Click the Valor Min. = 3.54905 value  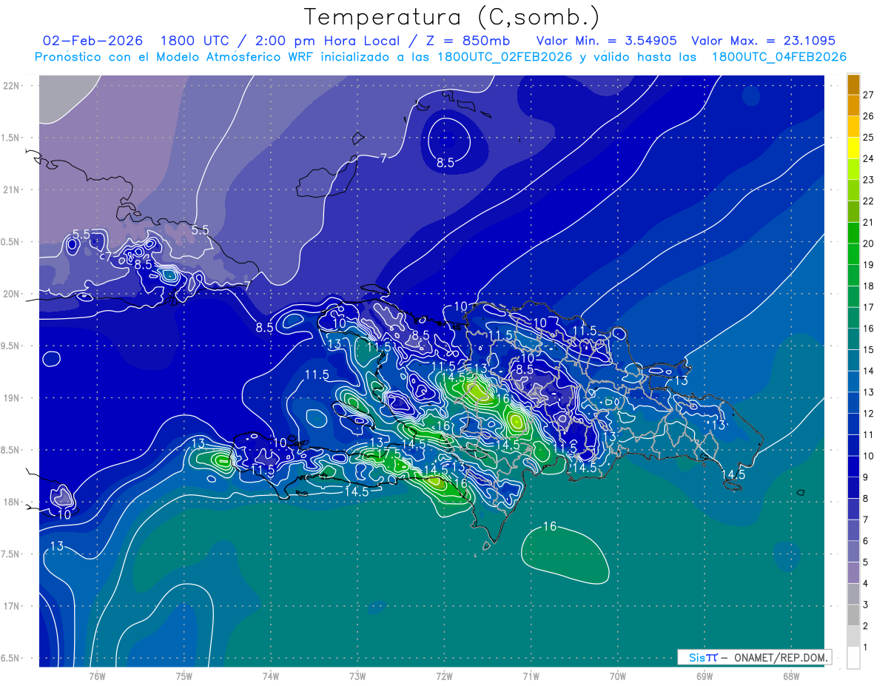606,41
